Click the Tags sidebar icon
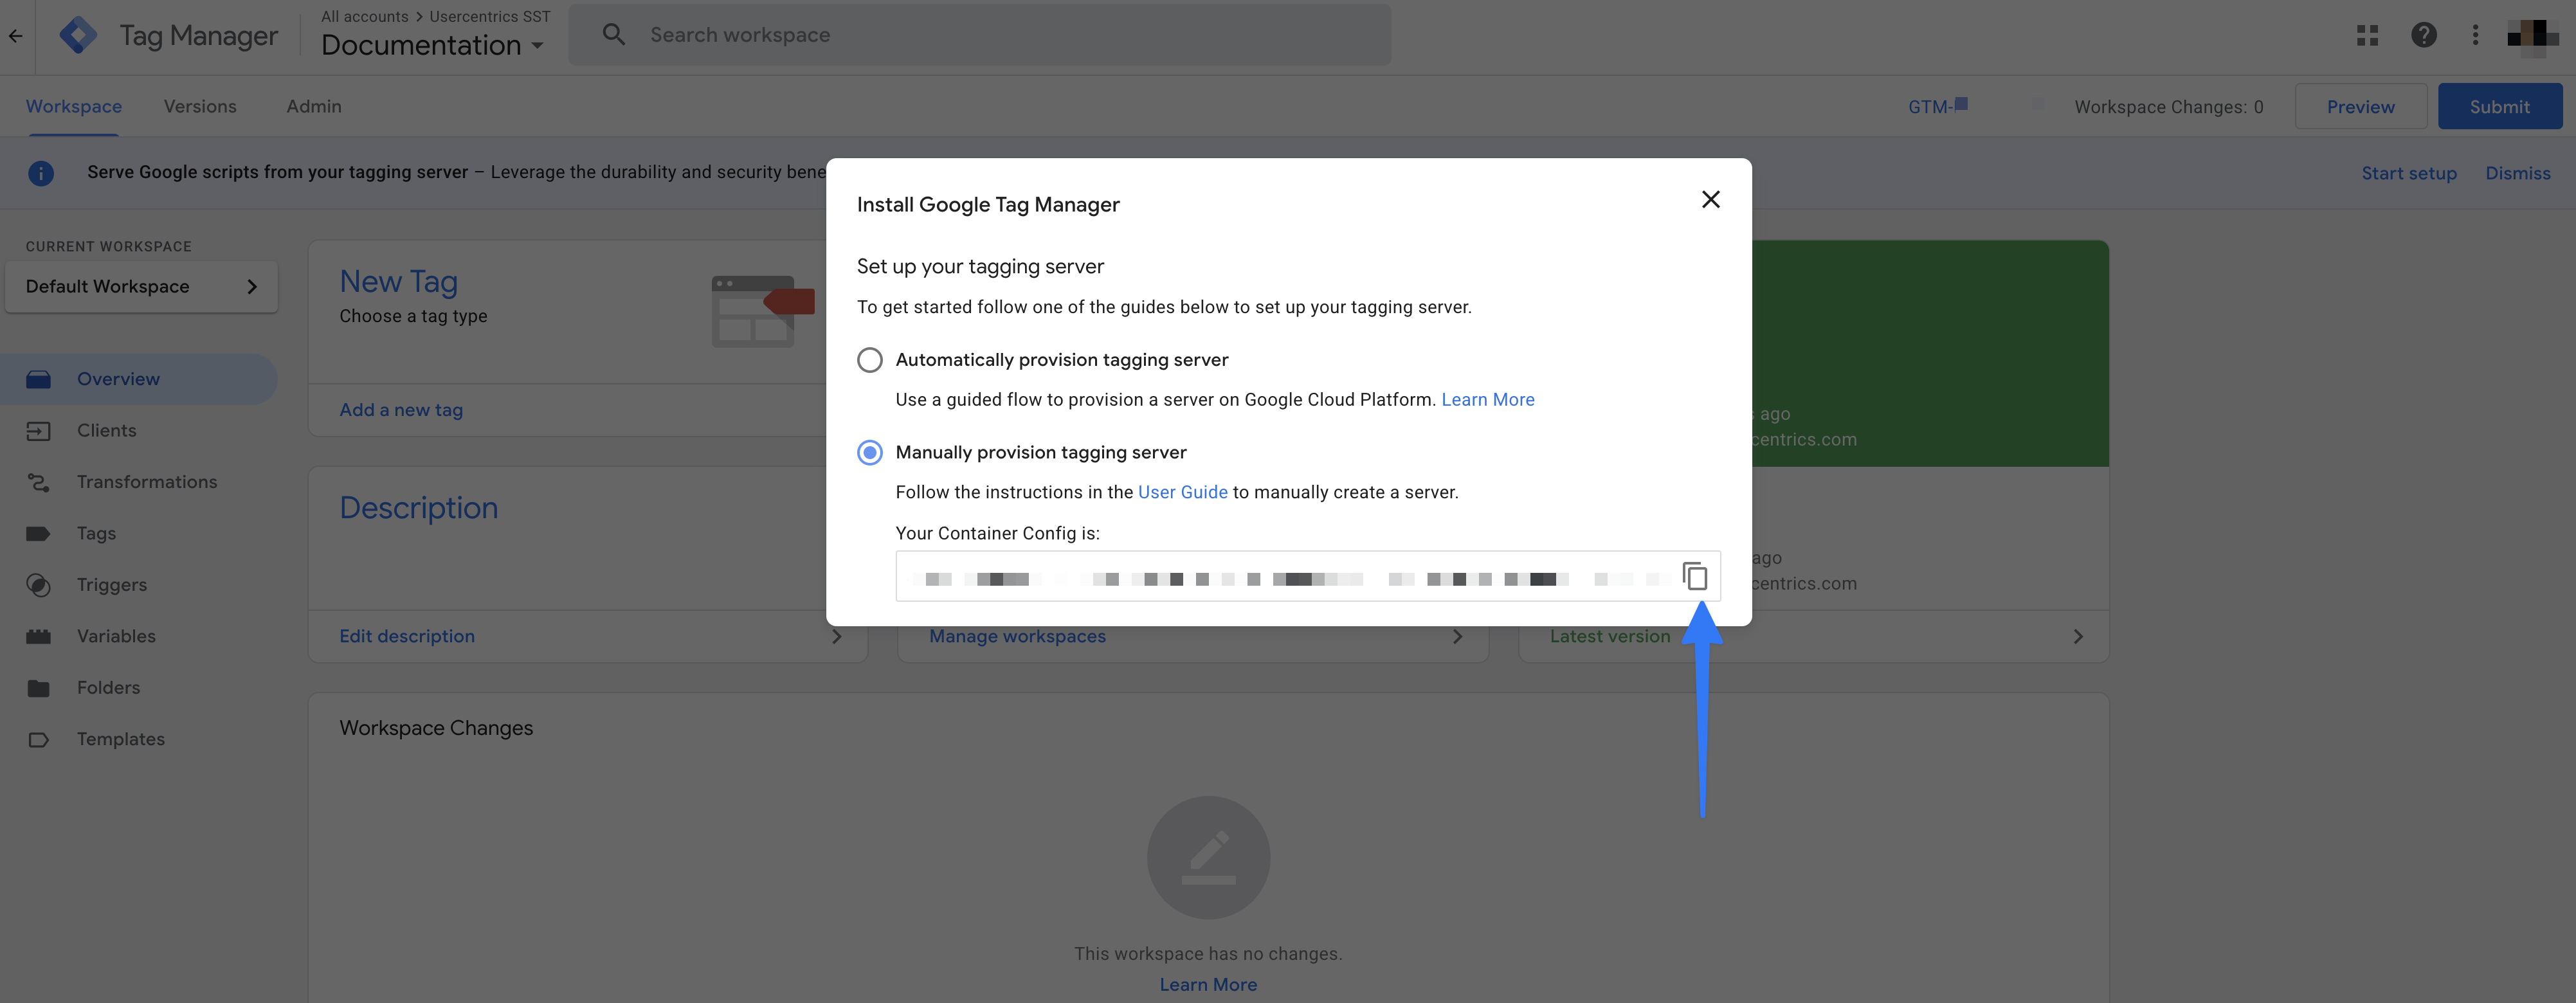Screen dimensions: 2576x1003 click(x=38, y=533)
